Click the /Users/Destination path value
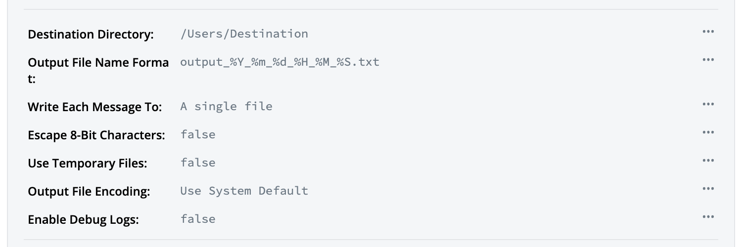 tap(244, 34)
